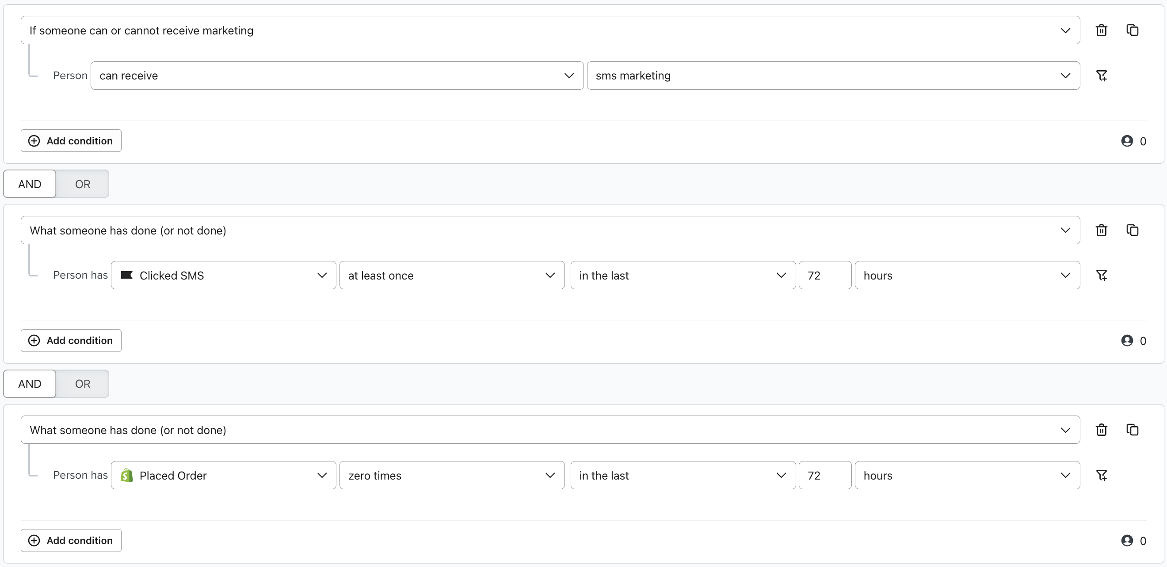Delete the marketing consent condition via trash icon
Image resolution: width=1167 pixels, height=567 pixels.
tap(1101, 30)
